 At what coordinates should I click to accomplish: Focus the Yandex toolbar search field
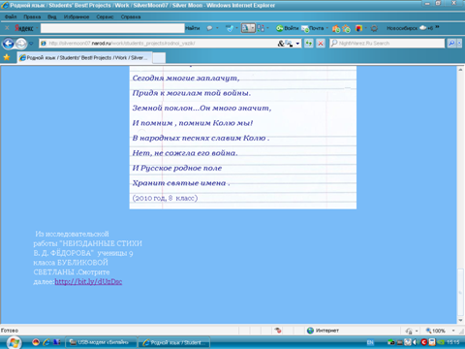tap(112, 28)
